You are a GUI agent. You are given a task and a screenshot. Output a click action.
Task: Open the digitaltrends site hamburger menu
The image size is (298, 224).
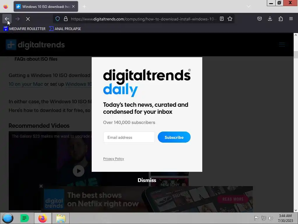(x=282, y=45)
